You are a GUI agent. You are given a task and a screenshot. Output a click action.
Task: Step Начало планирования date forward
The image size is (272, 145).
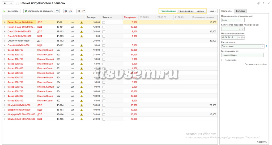coord(243,37)
